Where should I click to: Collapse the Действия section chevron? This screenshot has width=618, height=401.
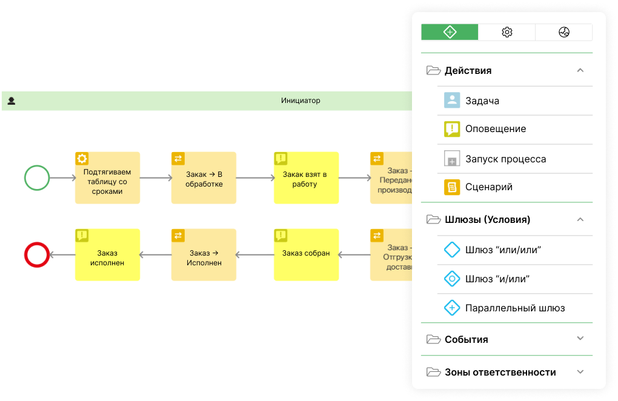pos(580,70)
